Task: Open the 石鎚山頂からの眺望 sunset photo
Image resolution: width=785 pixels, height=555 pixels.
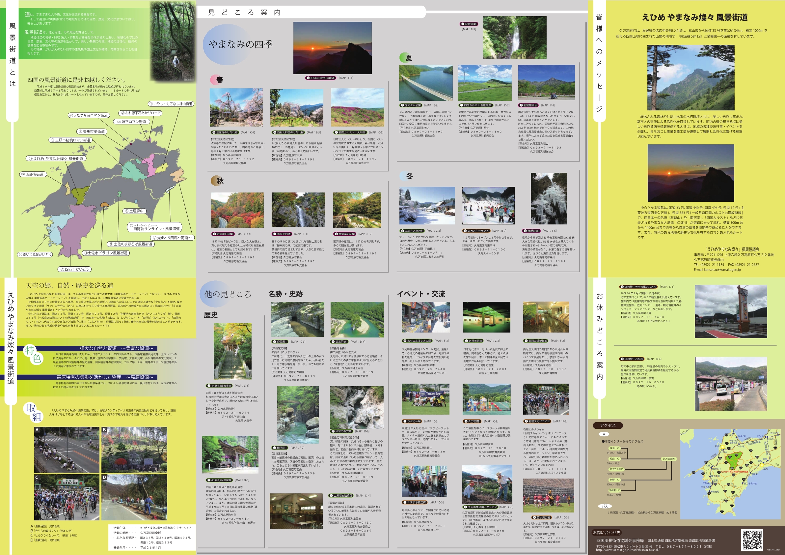Action: click(x=332, y=48)
